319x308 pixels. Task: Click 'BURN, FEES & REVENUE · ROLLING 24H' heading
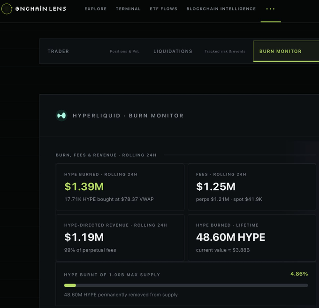pyautogui.click(x=106, y=155)
